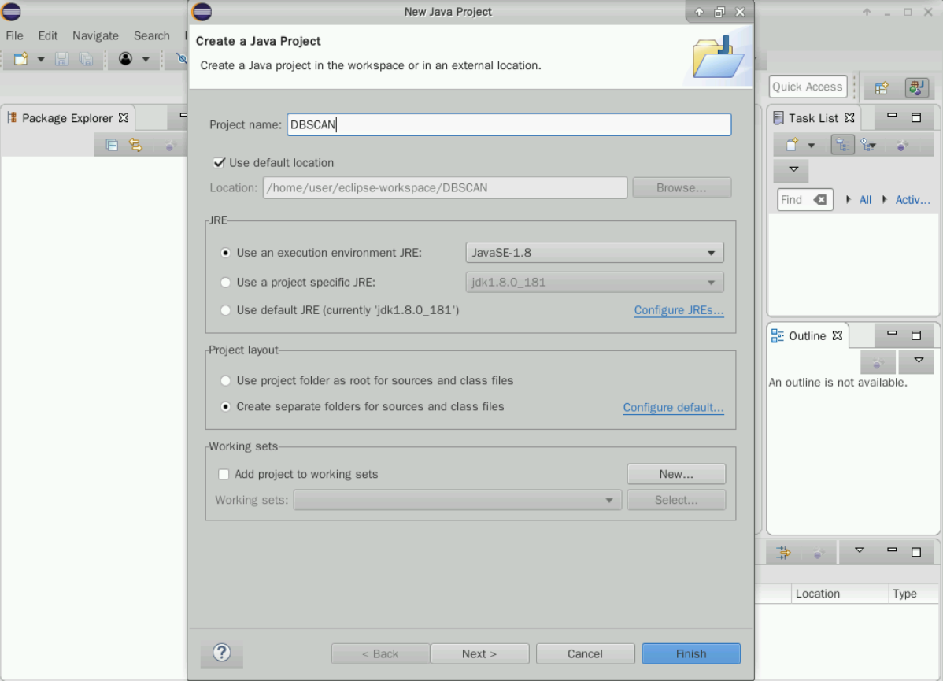The width and height of the screenshot is (943, 681).
Task: Open the JavaSE-1.8 execution environment dropdown
Action: (x=594, y=253)
